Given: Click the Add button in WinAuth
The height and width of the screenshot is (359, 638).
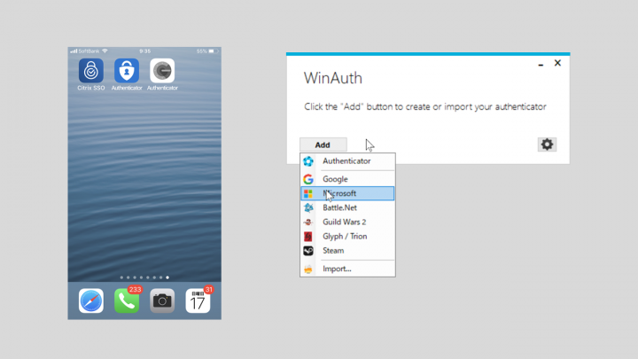Looking at the screenshot, I should (x=323, y=144).
